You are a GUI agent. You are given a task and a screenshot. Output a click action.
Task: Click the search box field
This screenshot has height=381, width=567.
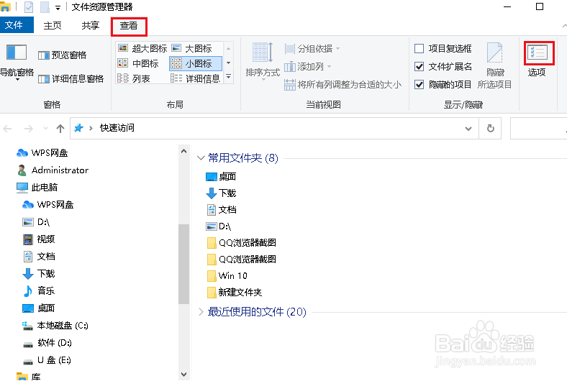pyautogui.click(x=538, y=128)
